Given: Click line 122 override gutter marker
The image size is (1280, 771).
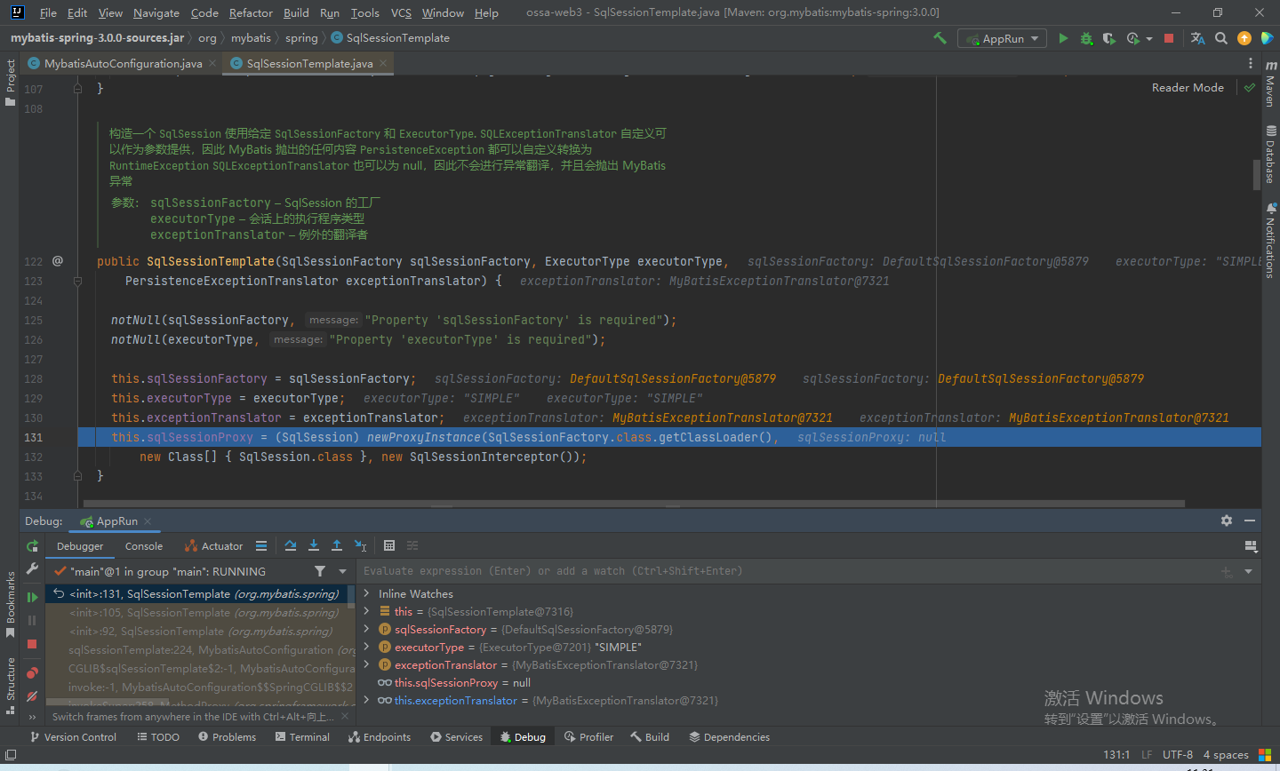Looking at the screenshot, I should tap(58, 261).
